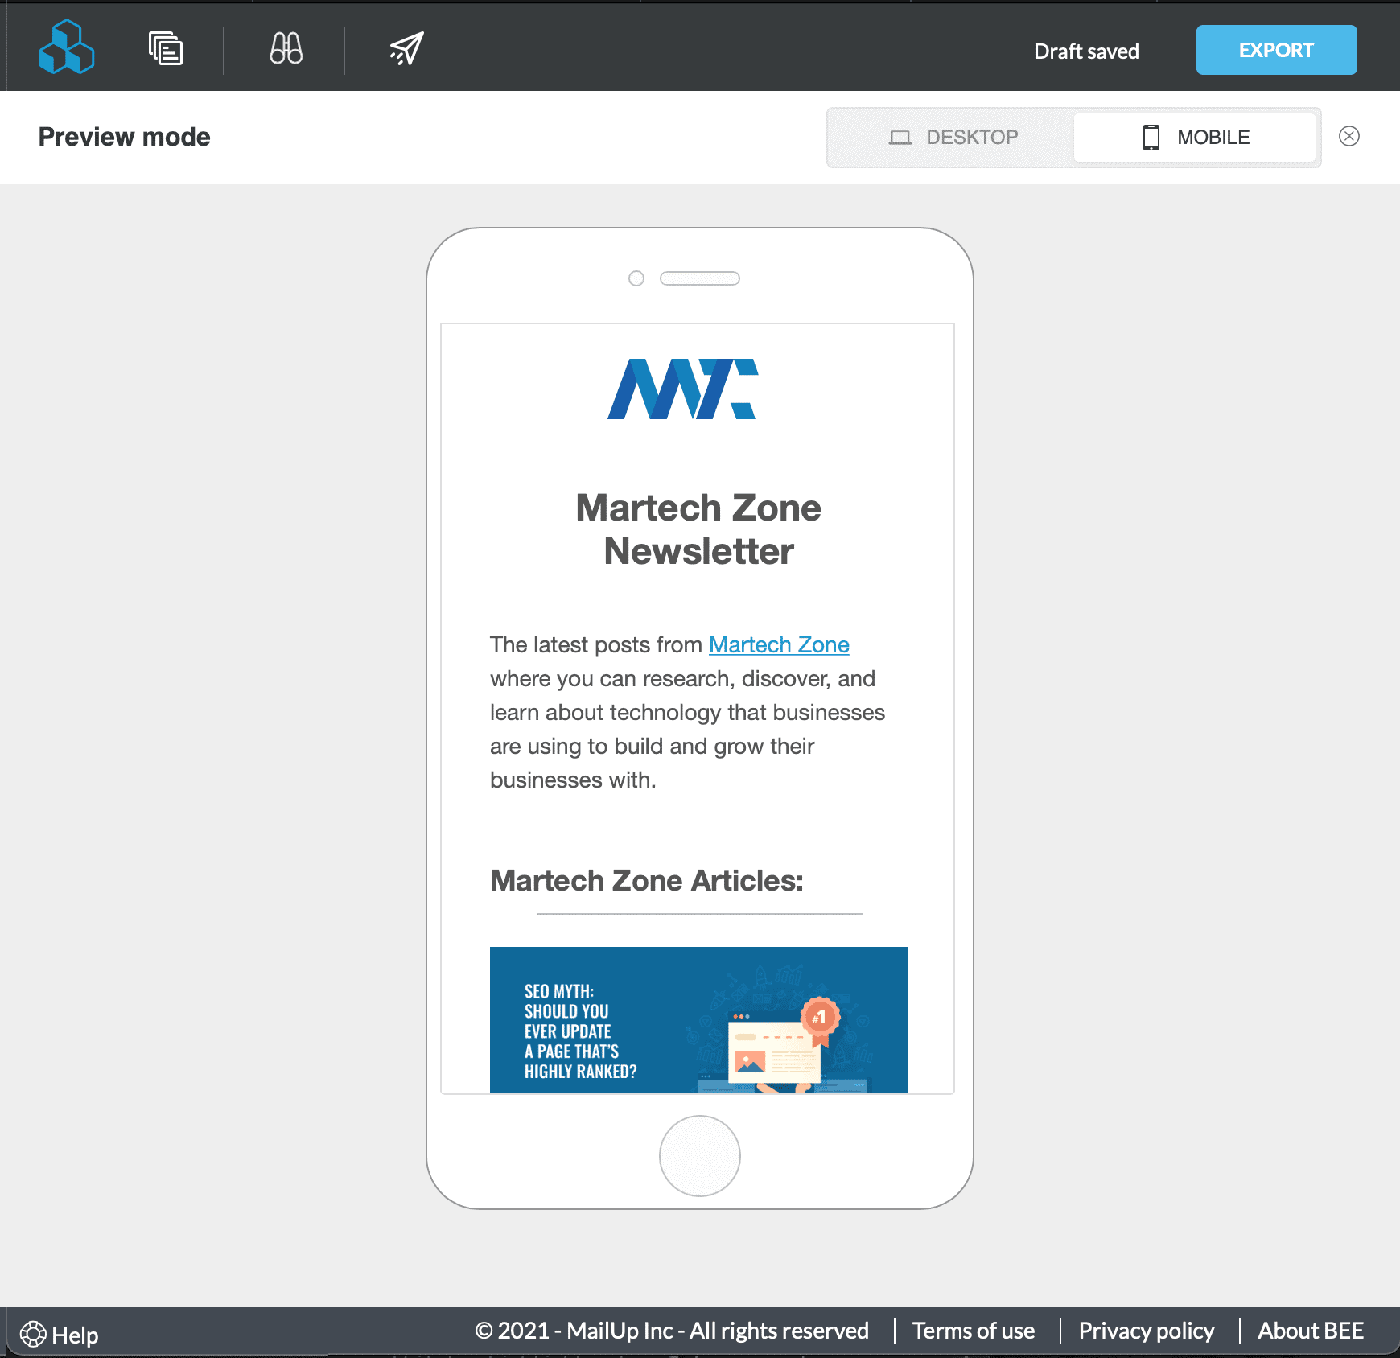The width and height of the screenshot is (1400, 1358).
Task: Open Terms of use link
Action: pos(974,1331)
